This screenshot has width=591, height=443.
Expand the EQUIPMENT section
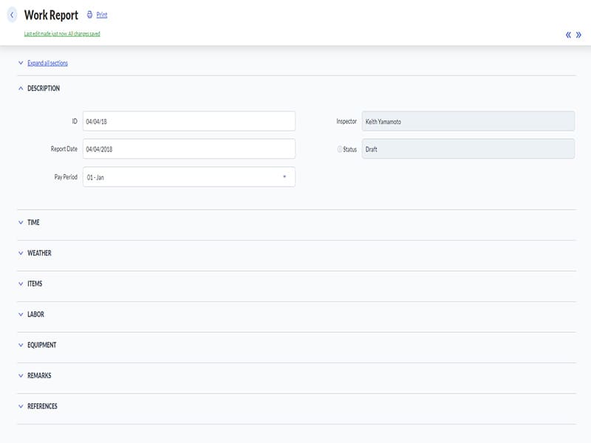pos(41,345)
